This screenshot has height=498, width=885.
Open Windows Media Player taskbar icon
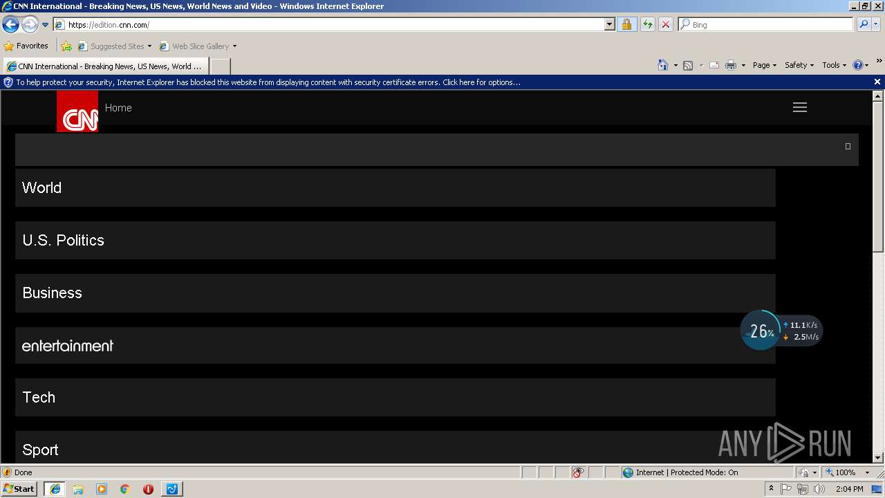102,489
